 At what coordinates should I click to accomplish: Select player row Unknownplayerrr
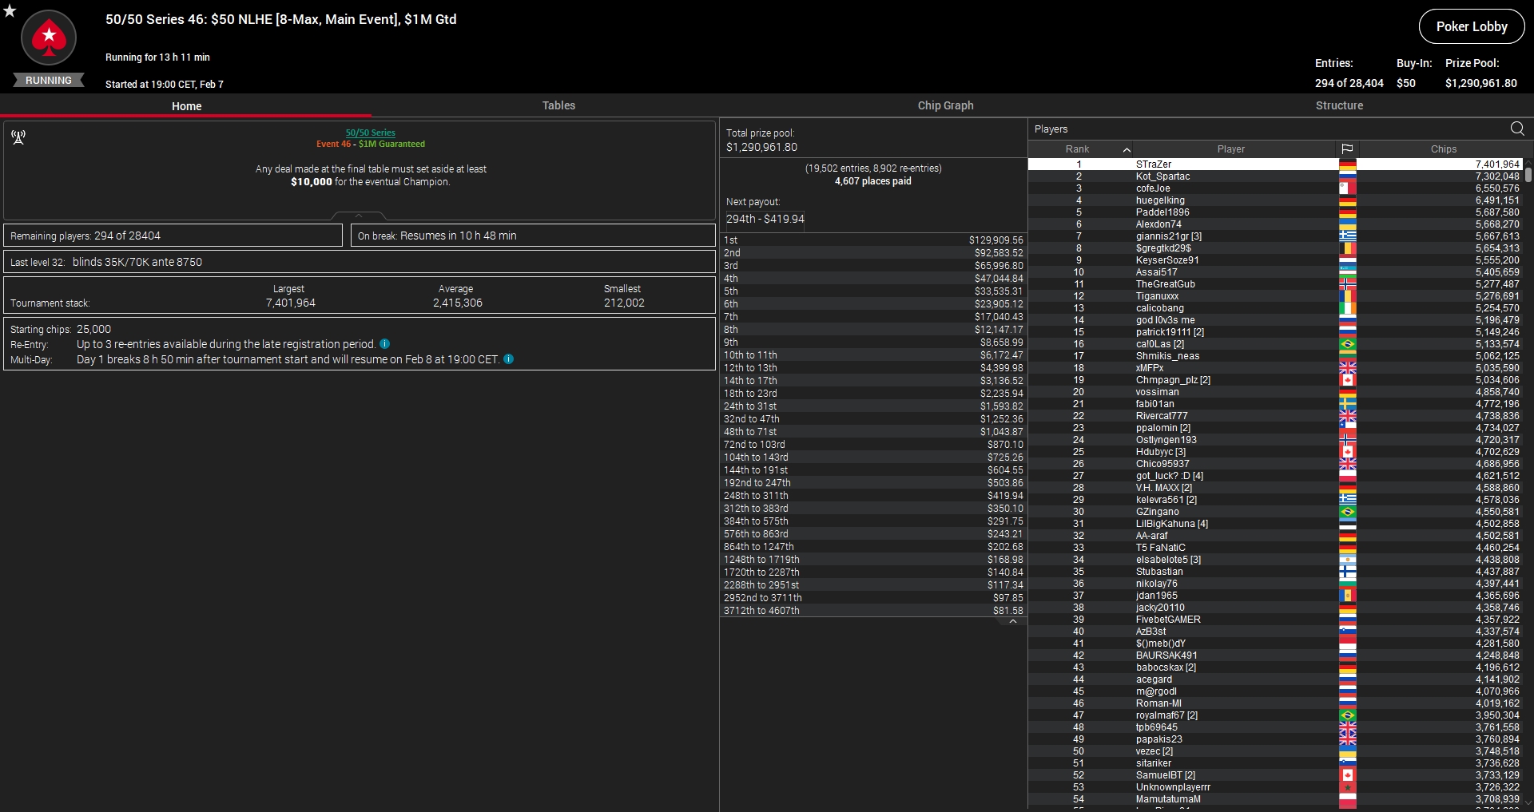tap(1276, 787)
